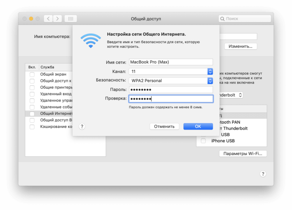Turn on Общий Интернет checkbox
Viewport: 292px width, 210px height.
click(32, 114)
